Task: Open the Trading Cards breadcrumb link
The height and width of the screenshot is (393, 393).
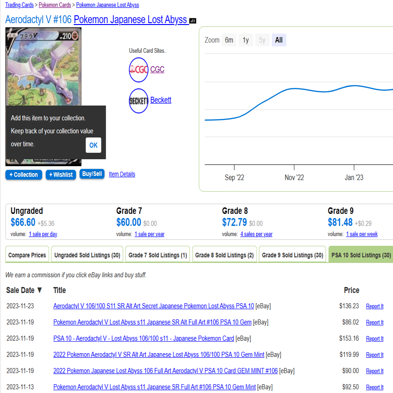Action: tap(19, 5)
